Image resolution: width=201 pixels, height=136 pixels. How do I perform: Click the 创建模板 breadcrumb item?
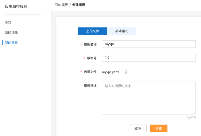pyautogui.click(x=79, y=5)
